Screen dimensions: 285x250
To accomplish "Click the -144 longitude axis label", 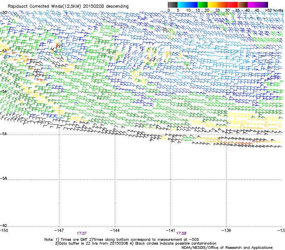I will pyautogui.click(x=115, y=230).
